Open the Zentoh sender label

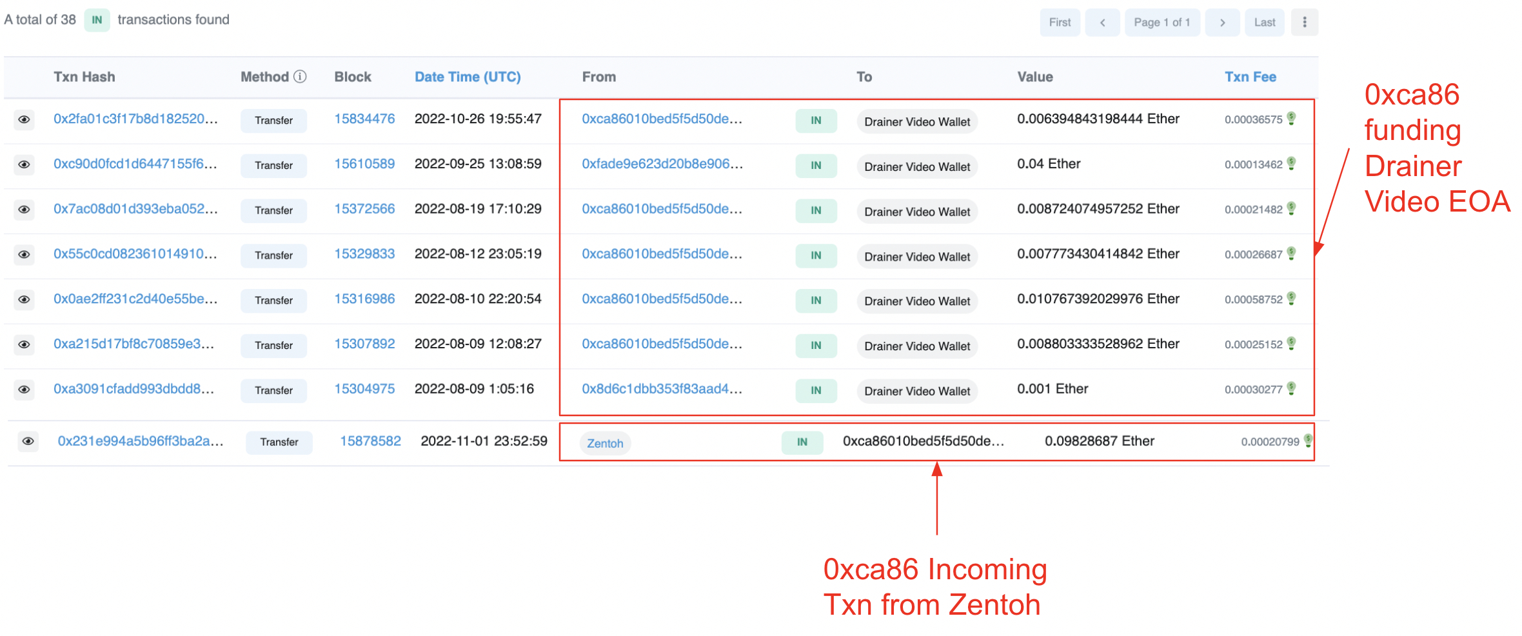[605, 443]
